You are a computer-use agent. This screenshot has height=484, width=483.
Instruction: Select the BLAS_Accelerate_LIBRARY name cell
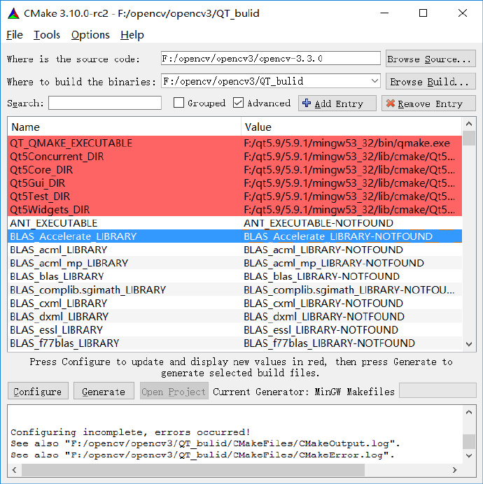[124, 236]
